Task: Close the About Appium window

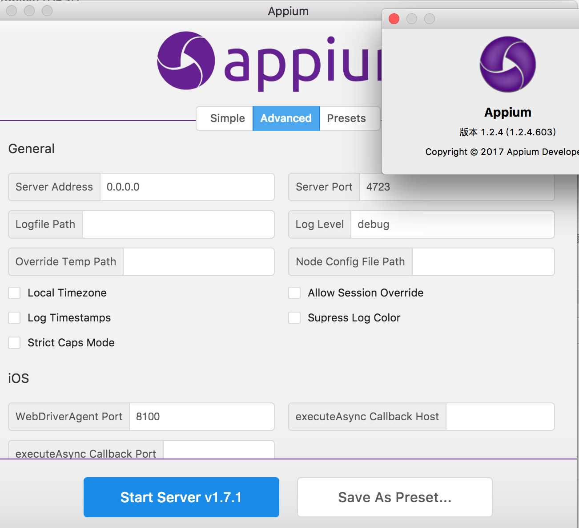Action: coord(394,19)
